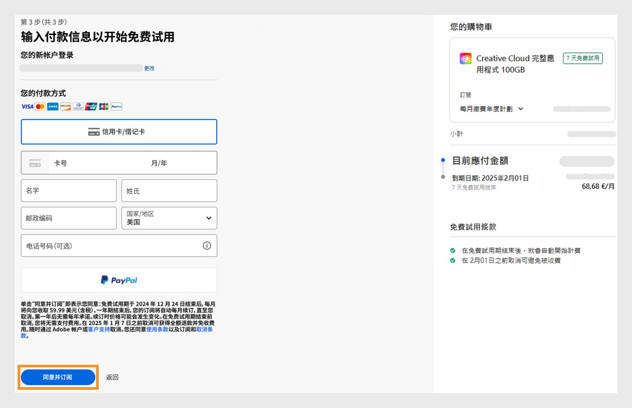632x408 pixels.
Task: Choose the PayPal payment button
Action: tap(119, 280)
